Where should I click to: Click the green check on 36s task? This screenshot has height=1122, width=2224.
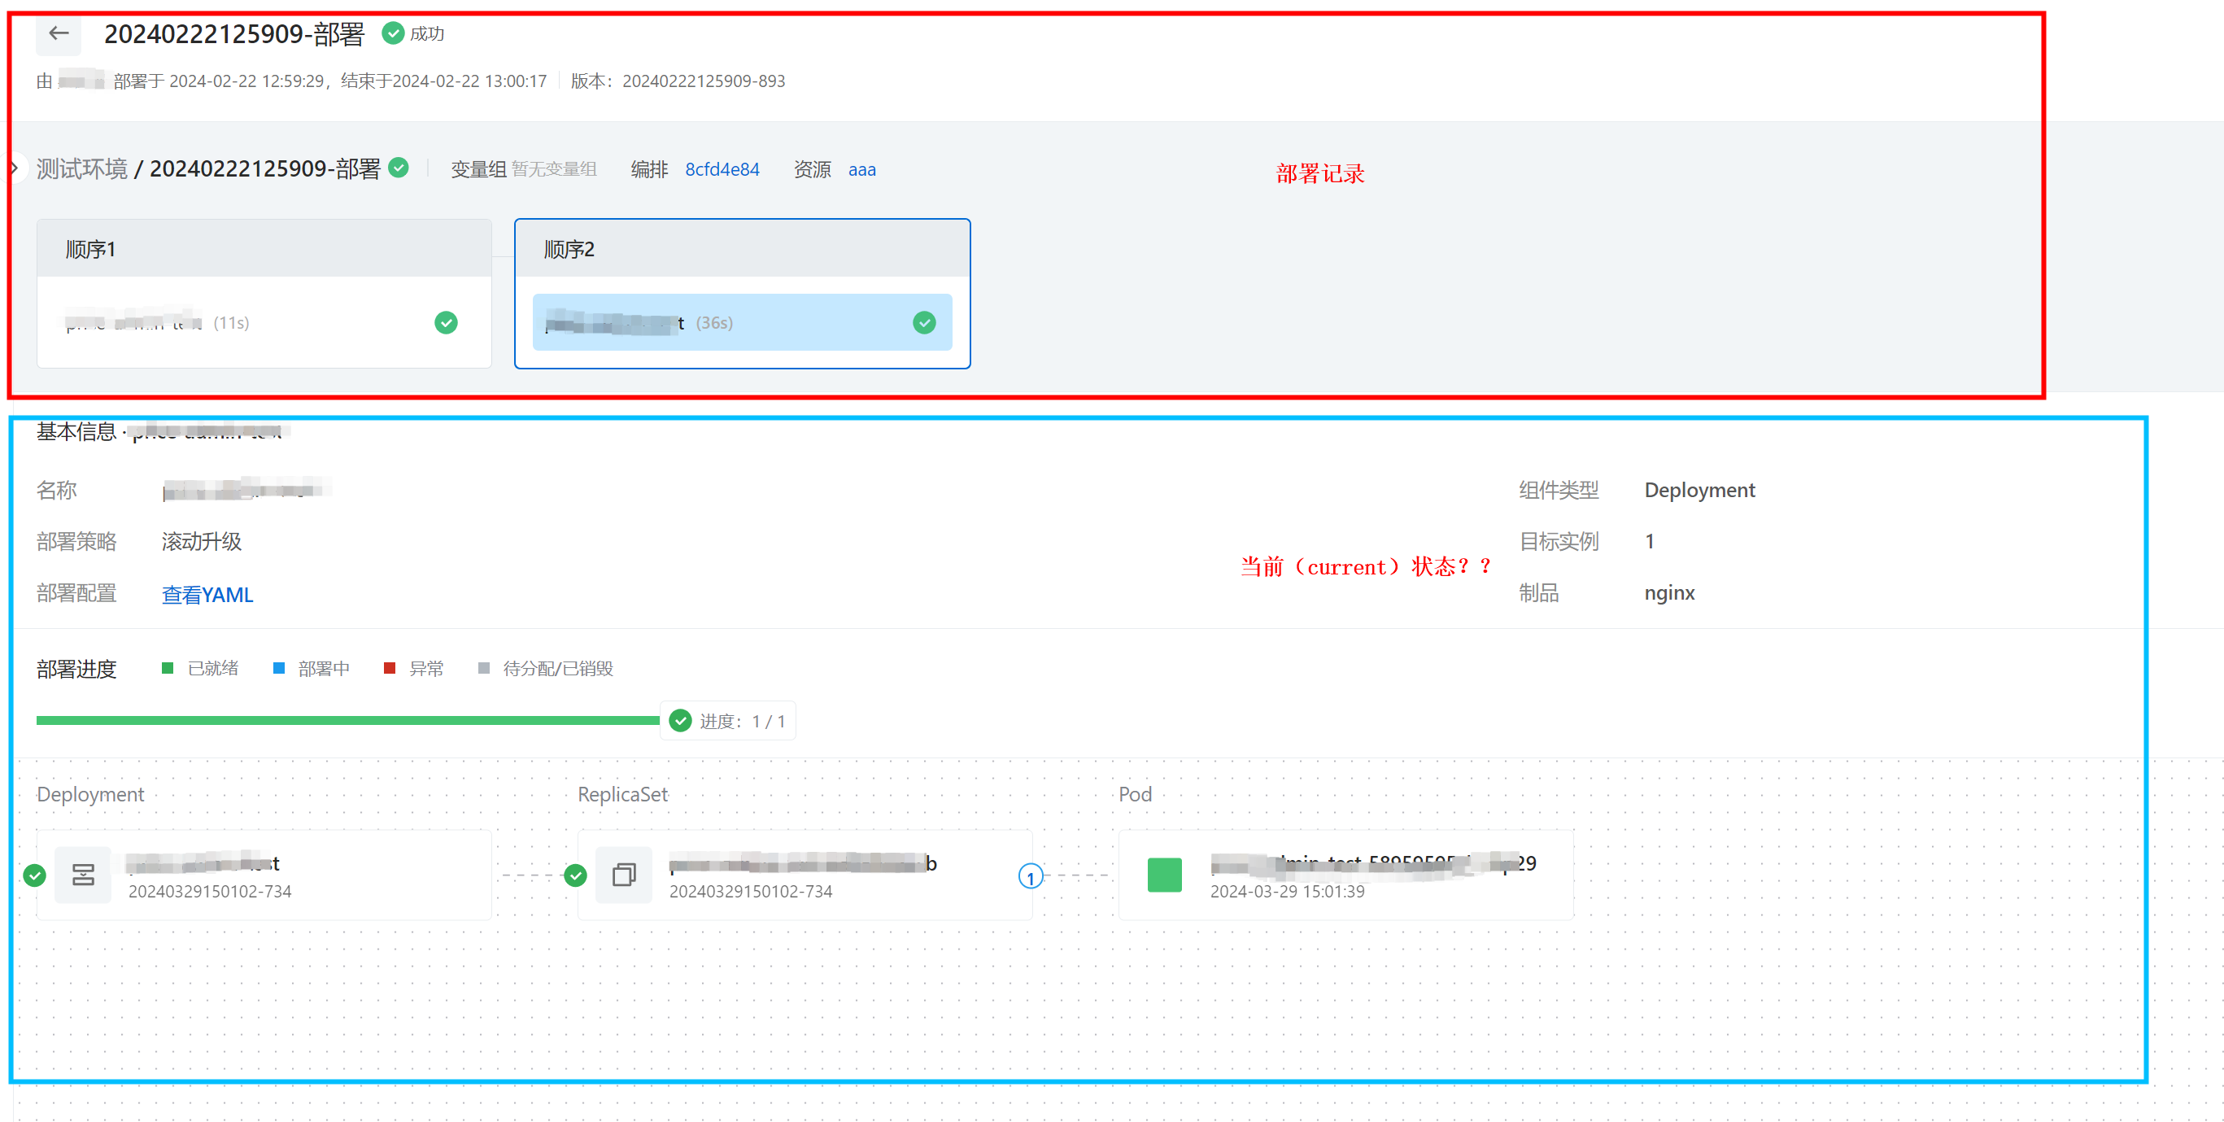pyautogui.click(x=924, y=323)
